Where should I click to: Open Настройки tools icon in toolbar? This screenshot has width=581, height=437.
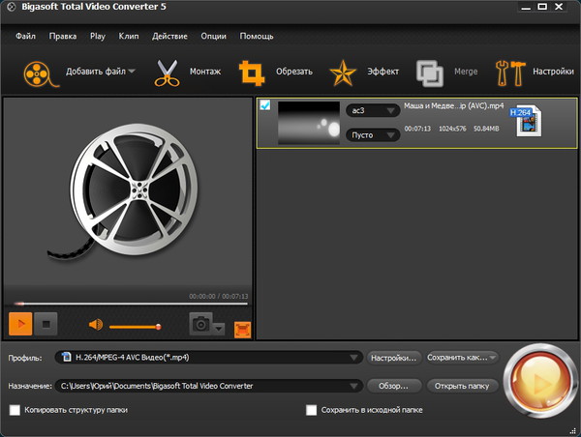508,73
